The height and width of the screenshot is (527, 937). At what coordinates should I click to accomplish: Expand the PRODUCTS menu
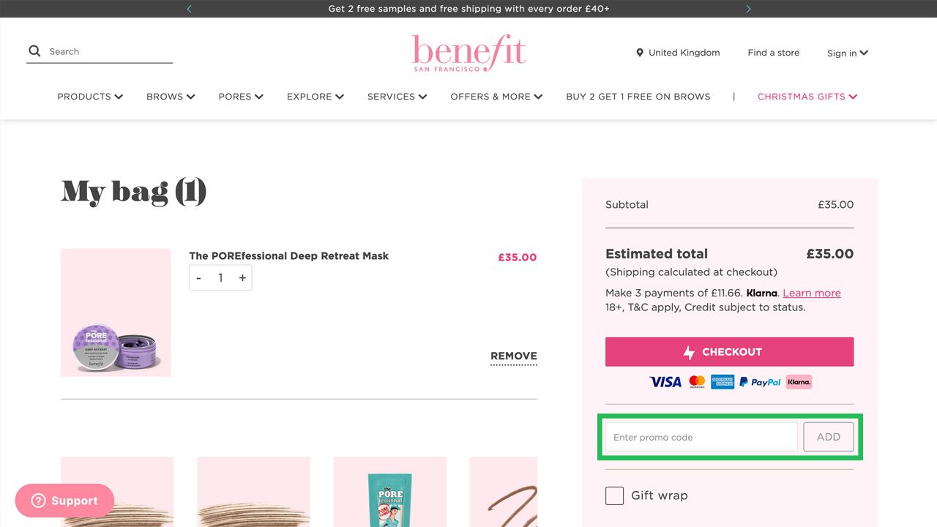90,97
